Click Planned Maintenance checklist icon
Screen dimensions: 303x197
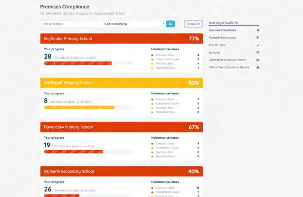click(x=257, y=38)
